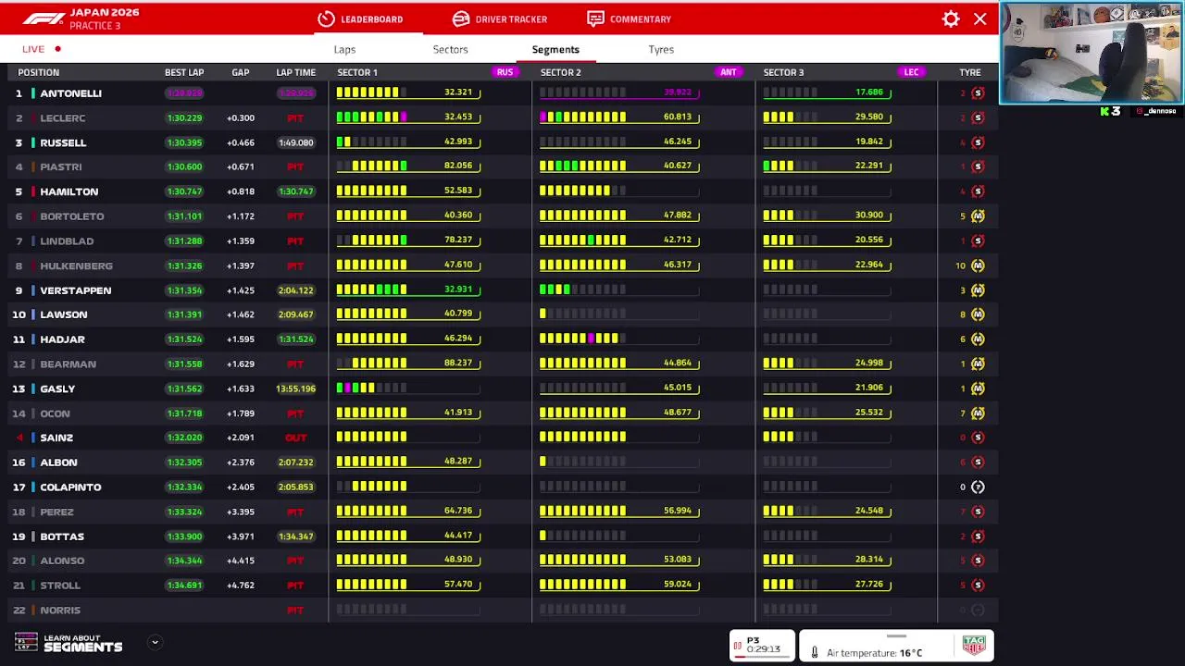Screen dimensions: 1185x666
Task: Click Hadjar's medium tyre icon
Action: (x=978, y=339)
